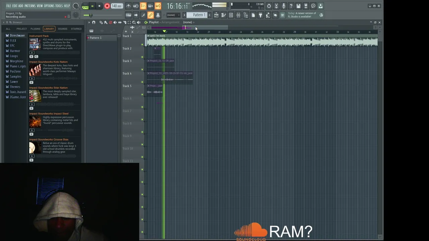Toggle the Browser view icon

(x=246, y=15)
